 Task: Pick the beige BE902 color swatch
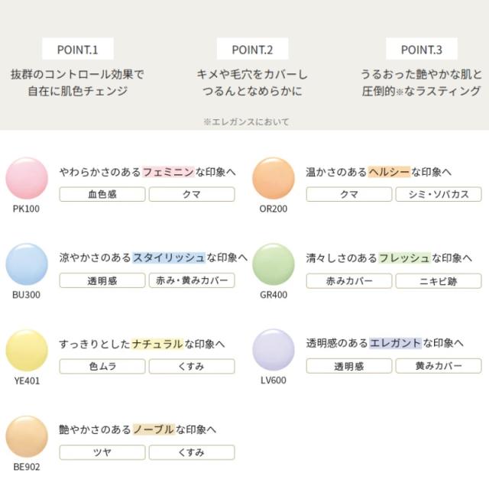(27, 436)
